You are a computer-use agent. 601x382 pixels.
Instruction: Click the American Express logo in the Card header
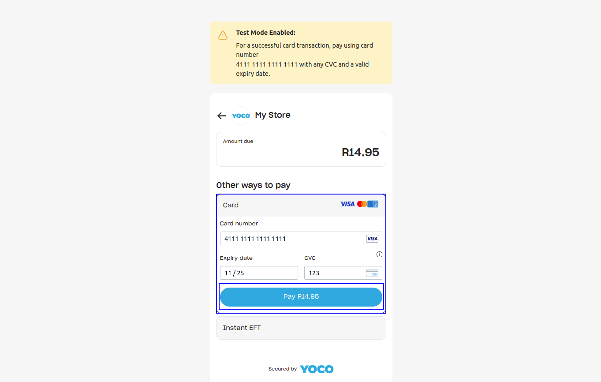(x=373, y=204)
